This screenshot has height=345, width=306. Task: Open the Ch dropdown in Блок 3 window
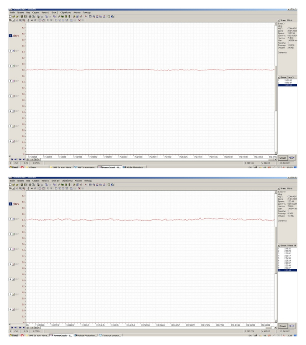pyautogui.click(x=13, y=20)
